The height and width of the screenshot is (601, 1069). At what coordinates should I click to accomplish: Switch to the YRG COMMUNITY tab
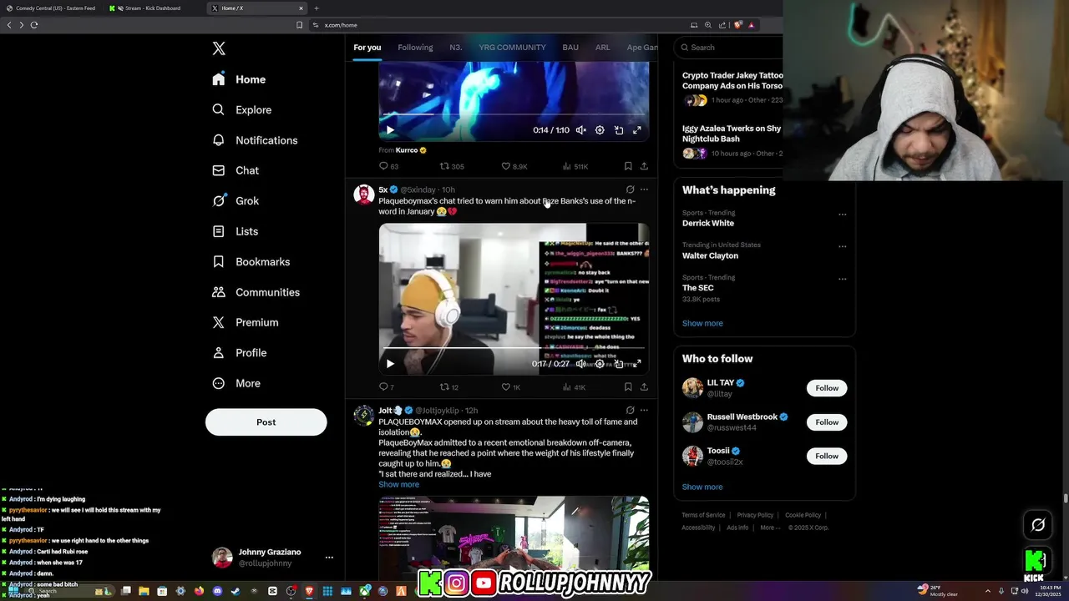click(x=512, y=48)
